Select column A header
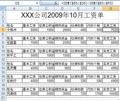 [14, 8]
